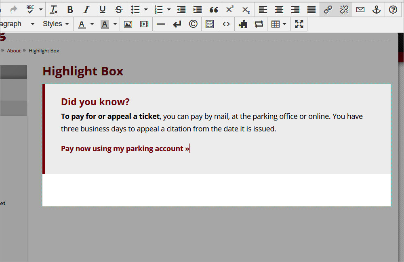Click 'Pay now using my parking account' link

125,149
